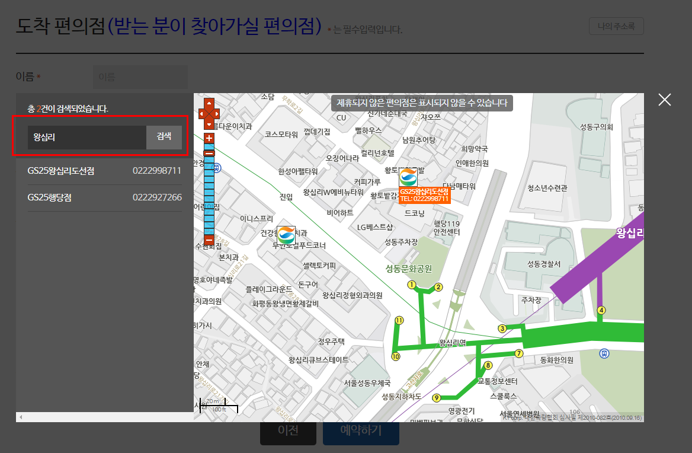Click the 왕십리큐브스테이트 map label
The width and height of the screenshot is (692, 453).
(x=319, y=360)
